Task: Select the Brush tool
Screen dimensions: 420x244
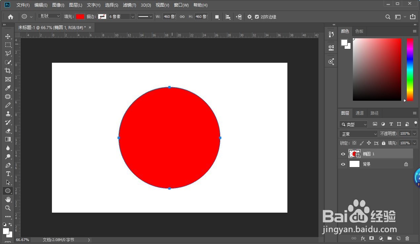Action: point(8,105)
